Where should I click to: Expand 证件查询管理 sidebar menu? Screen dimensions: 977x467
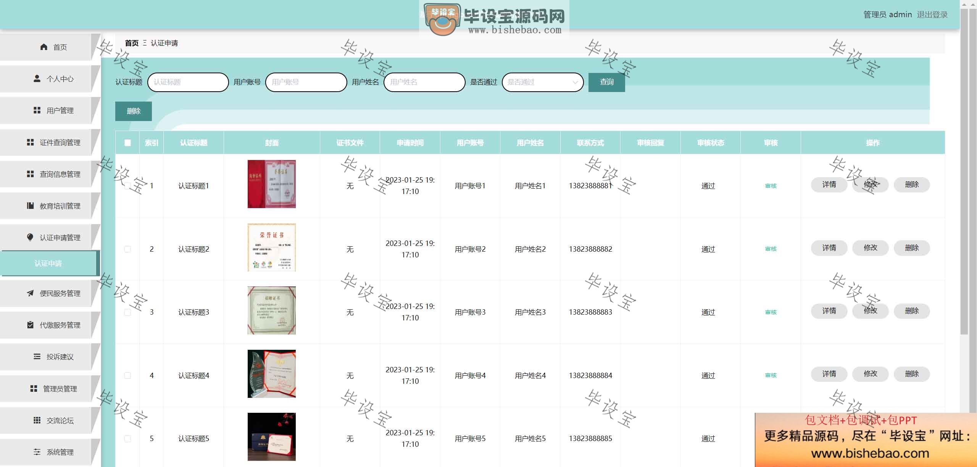50,142
